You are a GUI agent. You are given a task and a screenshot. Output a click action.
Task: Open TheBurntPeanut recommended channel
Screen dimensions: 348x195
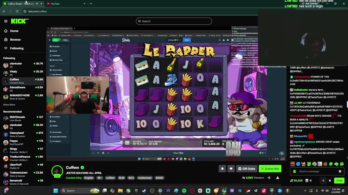(23, 158)
